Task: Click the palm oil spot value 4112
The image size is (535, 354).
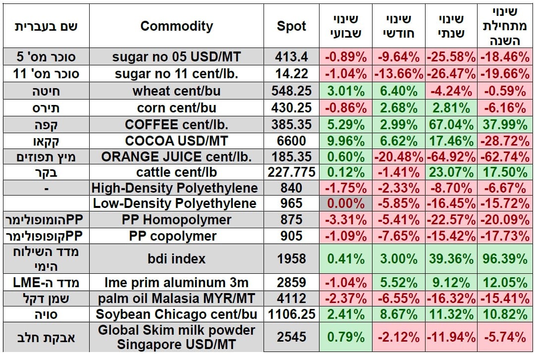Action: pos(291,299)
